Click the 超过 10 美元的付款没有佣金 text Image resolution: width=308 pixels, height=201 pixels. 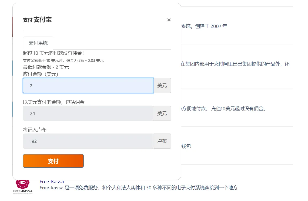53,53
